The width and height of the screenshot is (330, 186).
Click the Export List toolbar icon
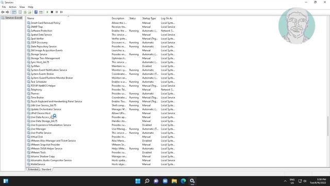(30, 12)
